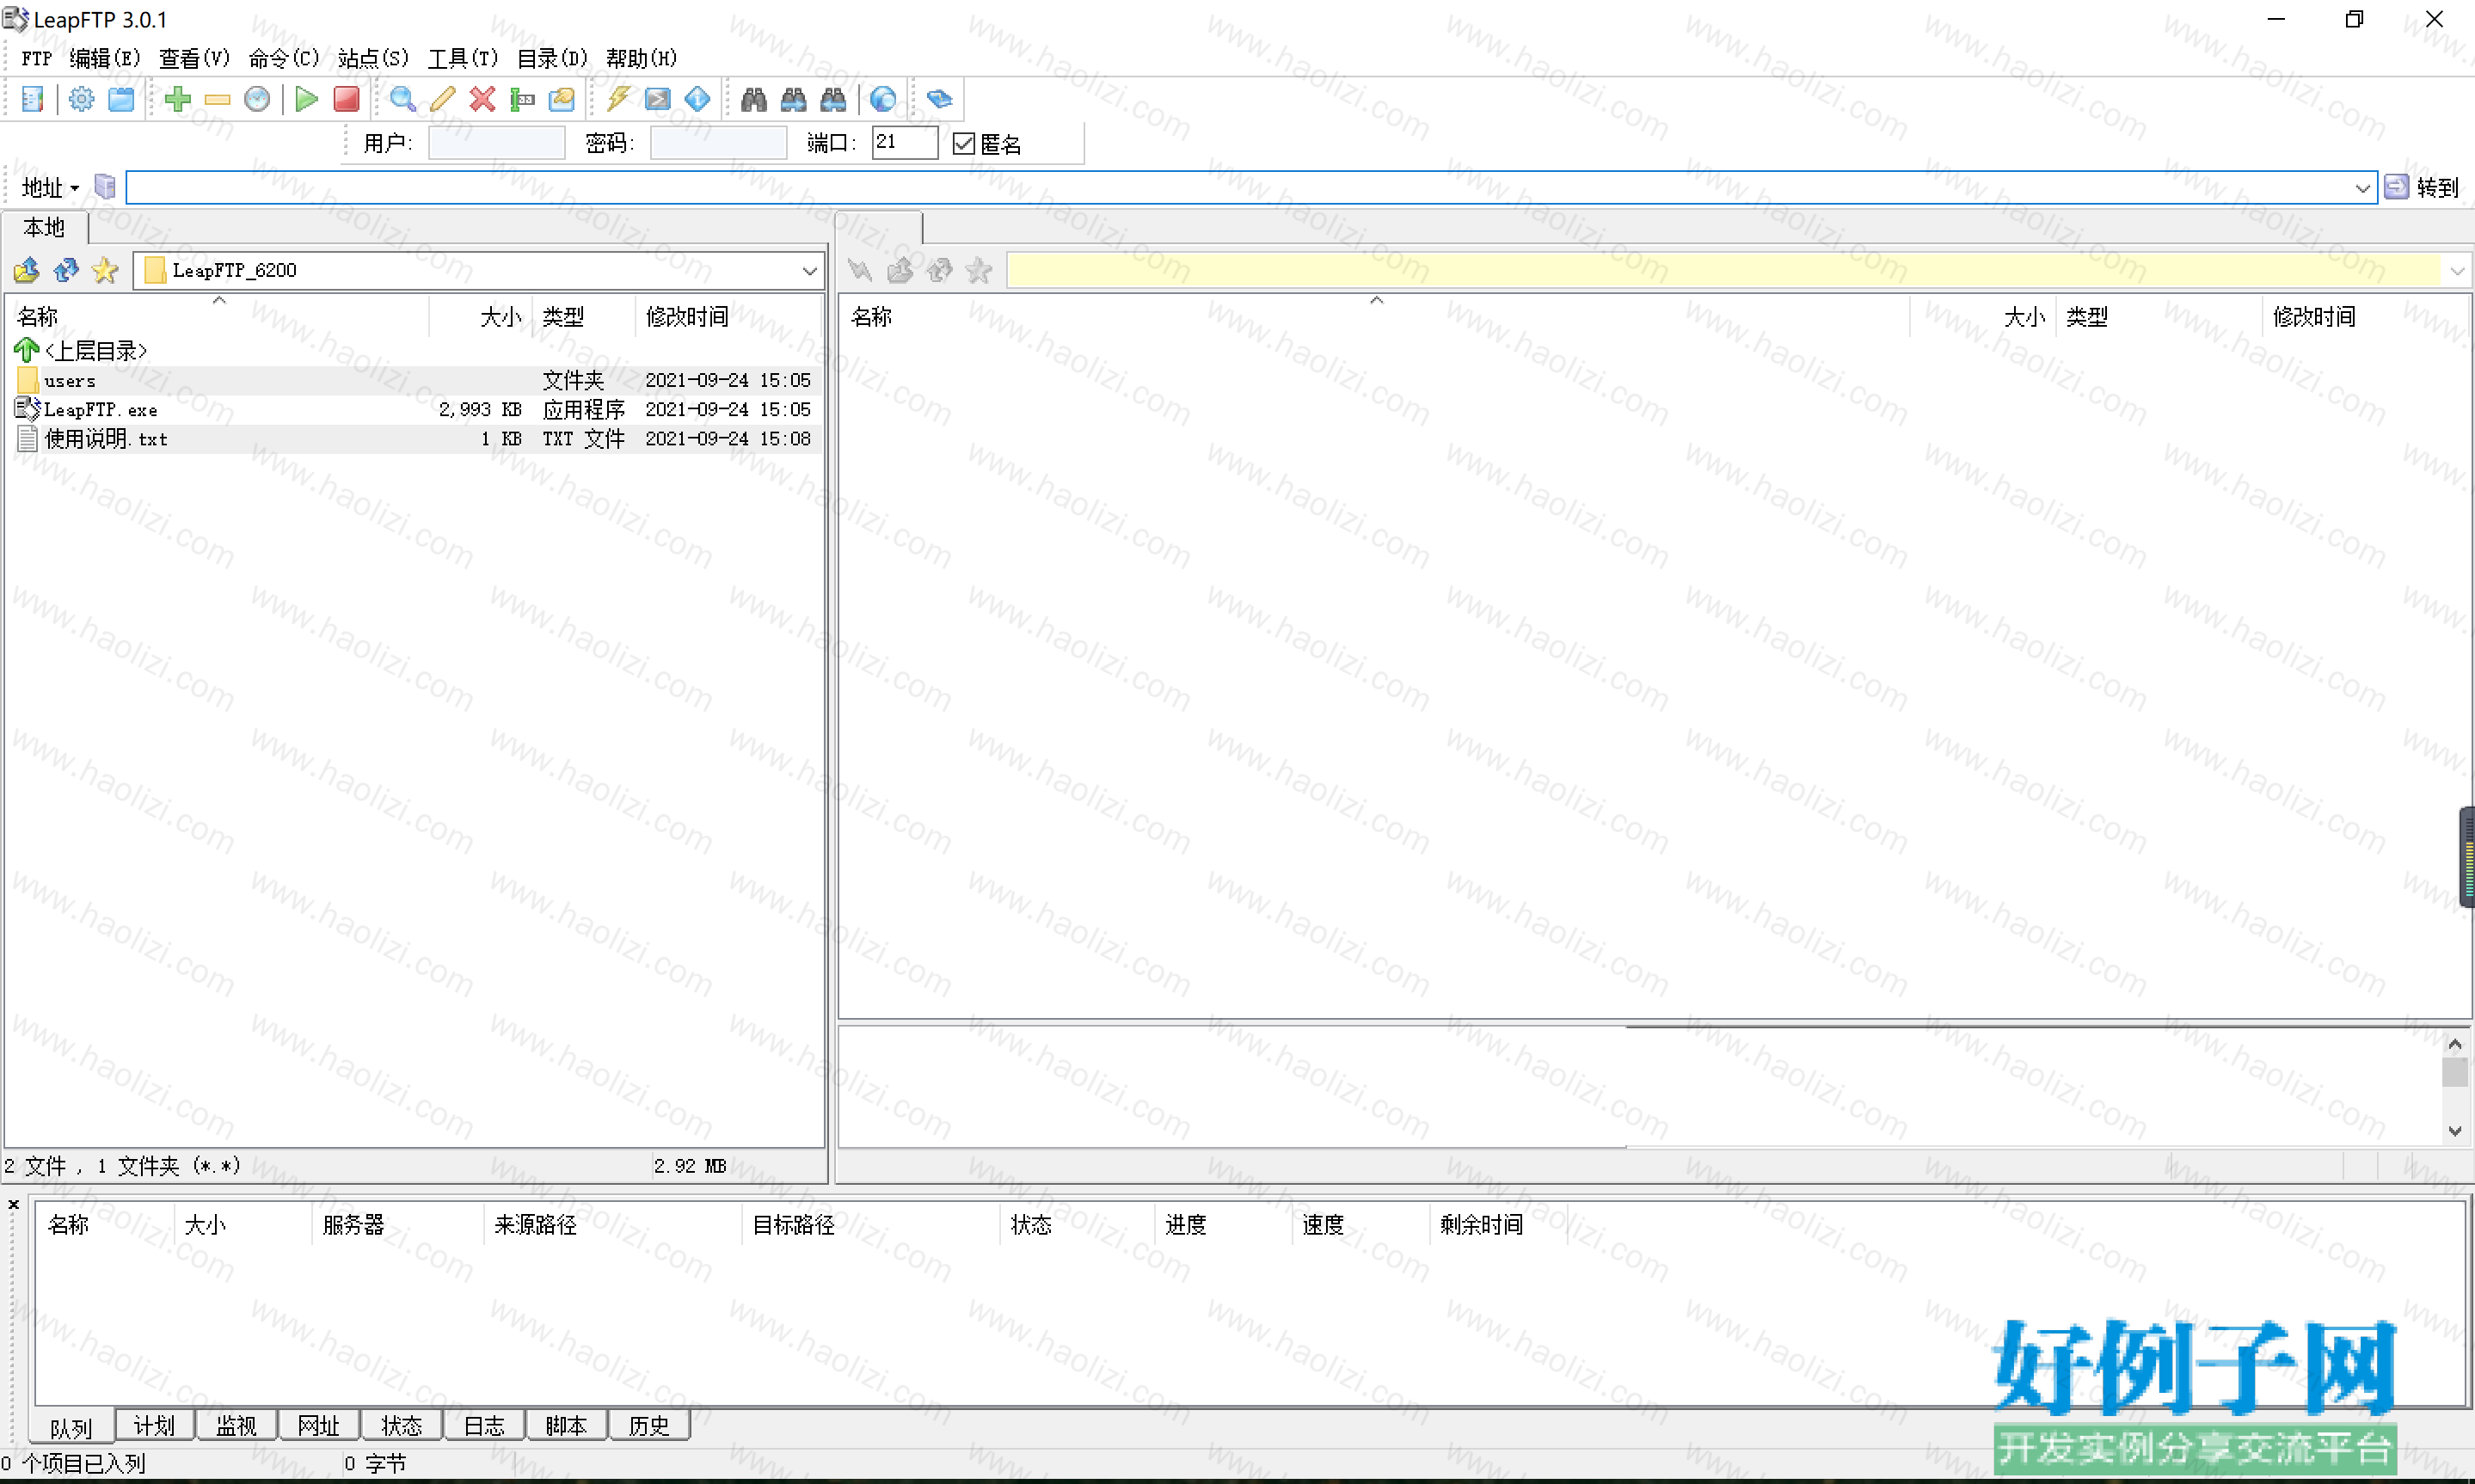Open the 帮助(H) menu
This screenshot has width=2475, height=1484.
pos(642,59)
